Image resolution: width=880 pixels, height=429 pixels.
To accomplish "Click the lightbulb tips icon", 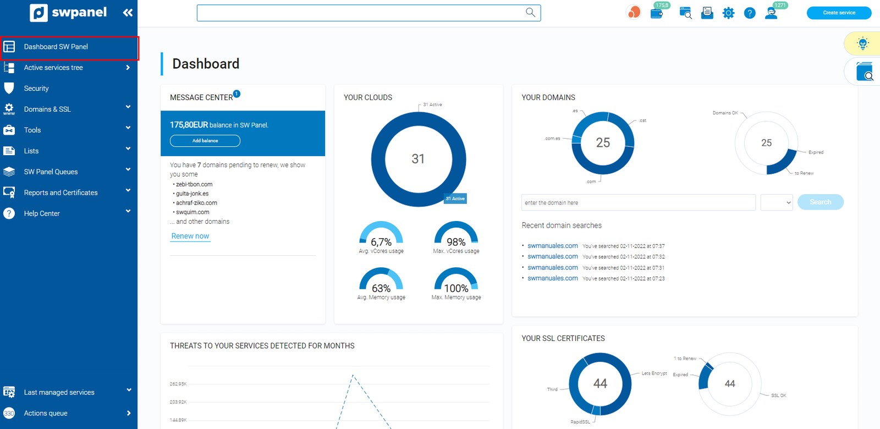I will pos(863,43).
